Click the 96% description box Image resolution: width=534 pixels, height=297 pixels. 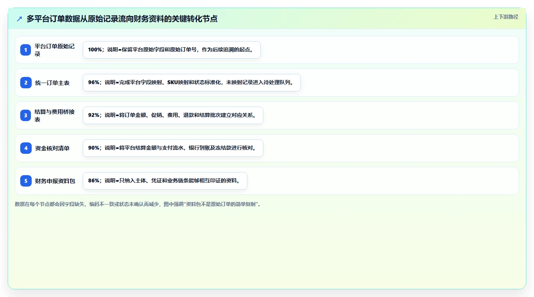pyautogui.click(x=192, y=83)
